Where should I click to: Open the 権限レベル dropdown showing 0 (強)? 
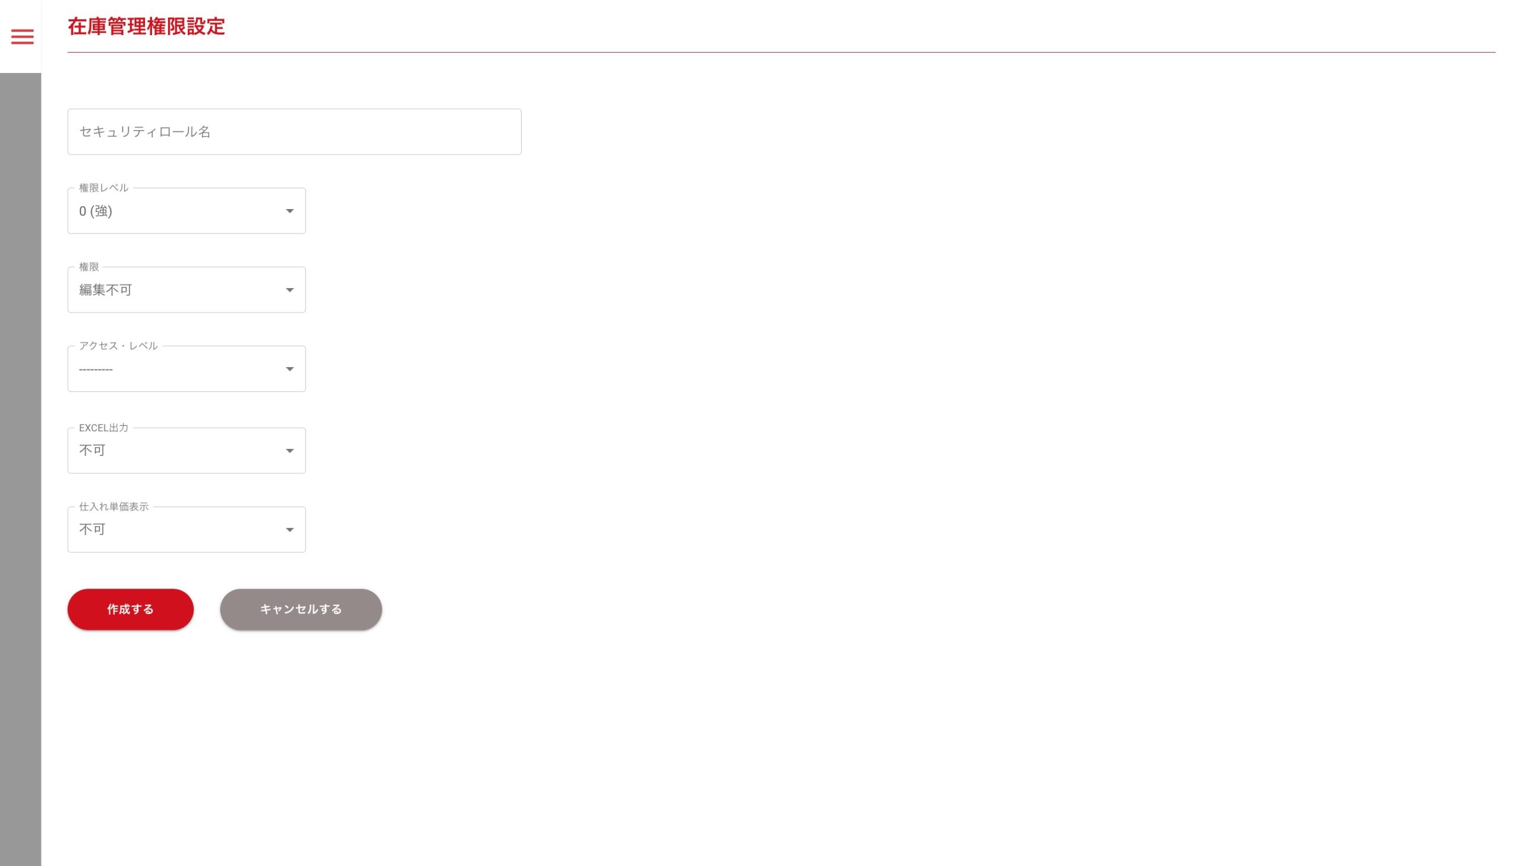pyautogui.click(x=178, y=211)
